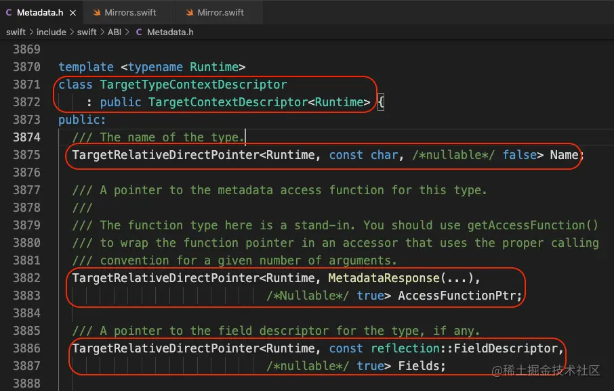This screenshot has width=614, height=391.
Task: Click 'TargetTypeContextDescriptor' class name
Action: [x=193, y=85]
